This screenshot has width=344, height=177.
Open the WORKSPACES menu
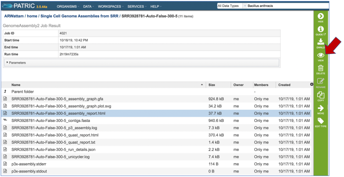(x=111, y=6)
